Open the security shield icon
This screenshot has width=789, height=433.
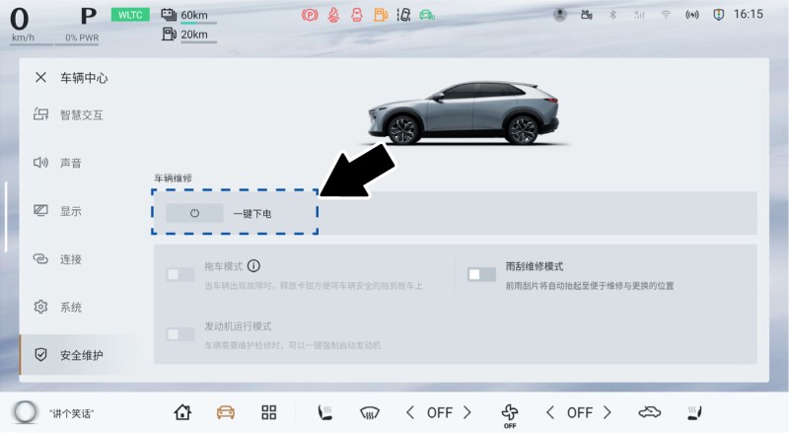719,15
